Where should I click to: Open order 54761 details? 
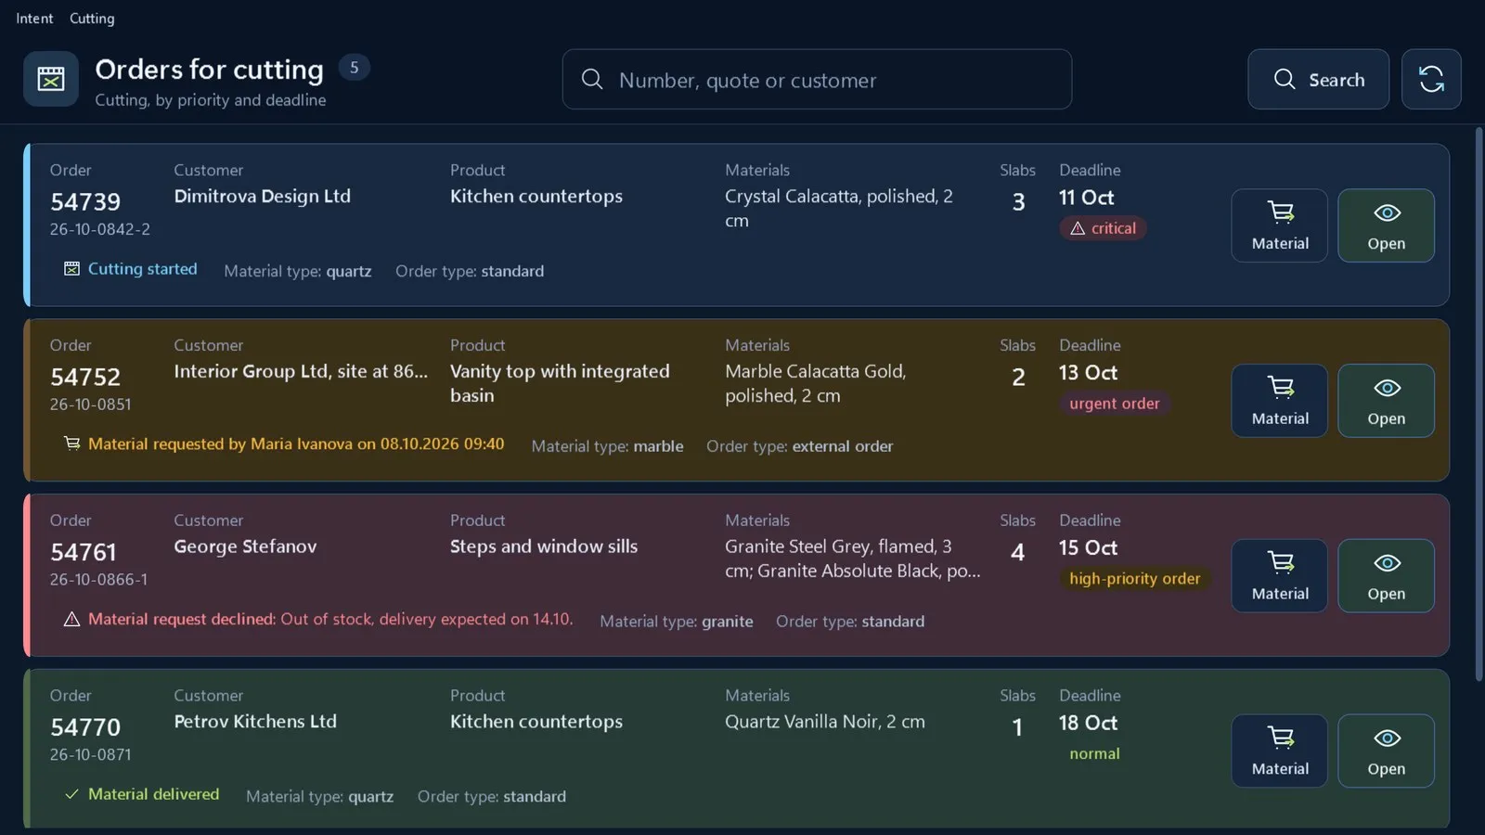1386,576
